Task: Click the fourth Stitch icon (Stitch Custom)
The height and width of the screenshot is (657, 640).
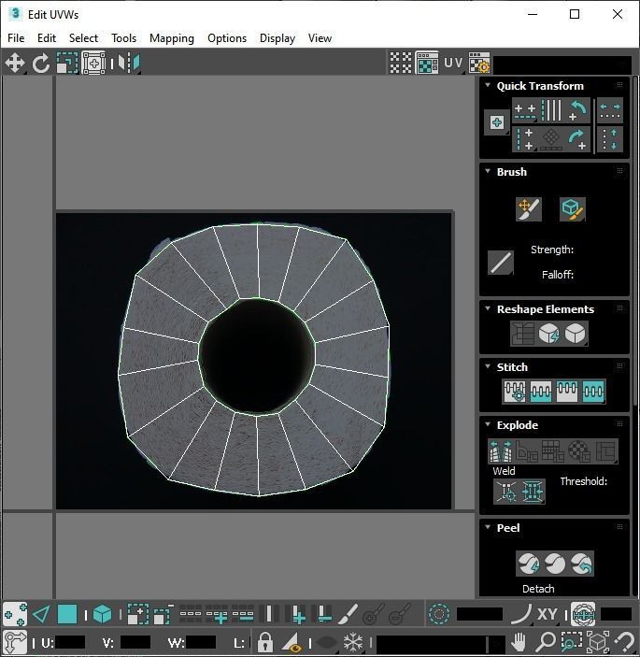Action: pyautogui.click(x=593, y=392)
